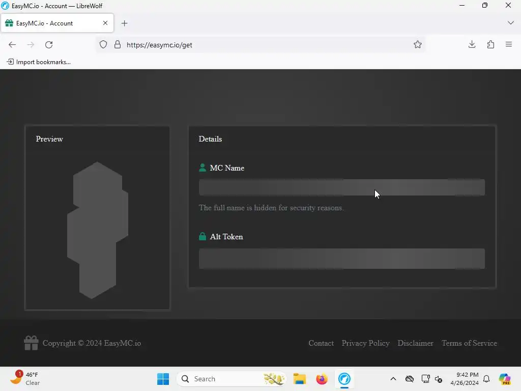Viewport: 521px width, 391px height.
Task: Select the EasyMC.io - Account tab
Action: [57, 23]
